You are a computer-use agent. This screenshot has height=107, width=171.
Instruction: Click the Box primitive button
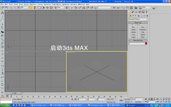[x=133, y=27]
